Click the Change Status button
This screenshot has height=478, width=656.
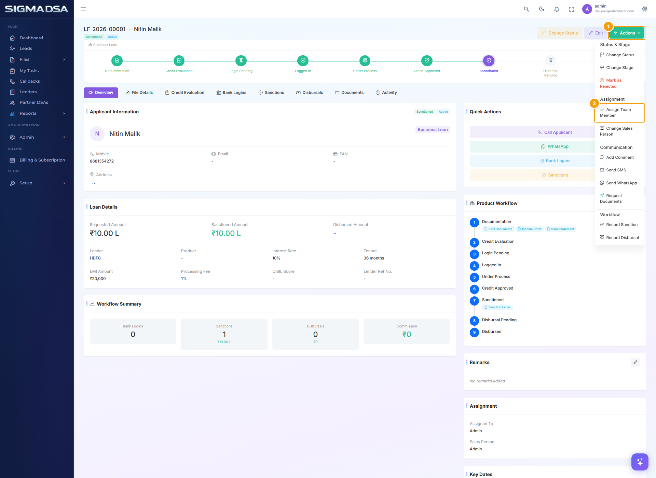560,33
